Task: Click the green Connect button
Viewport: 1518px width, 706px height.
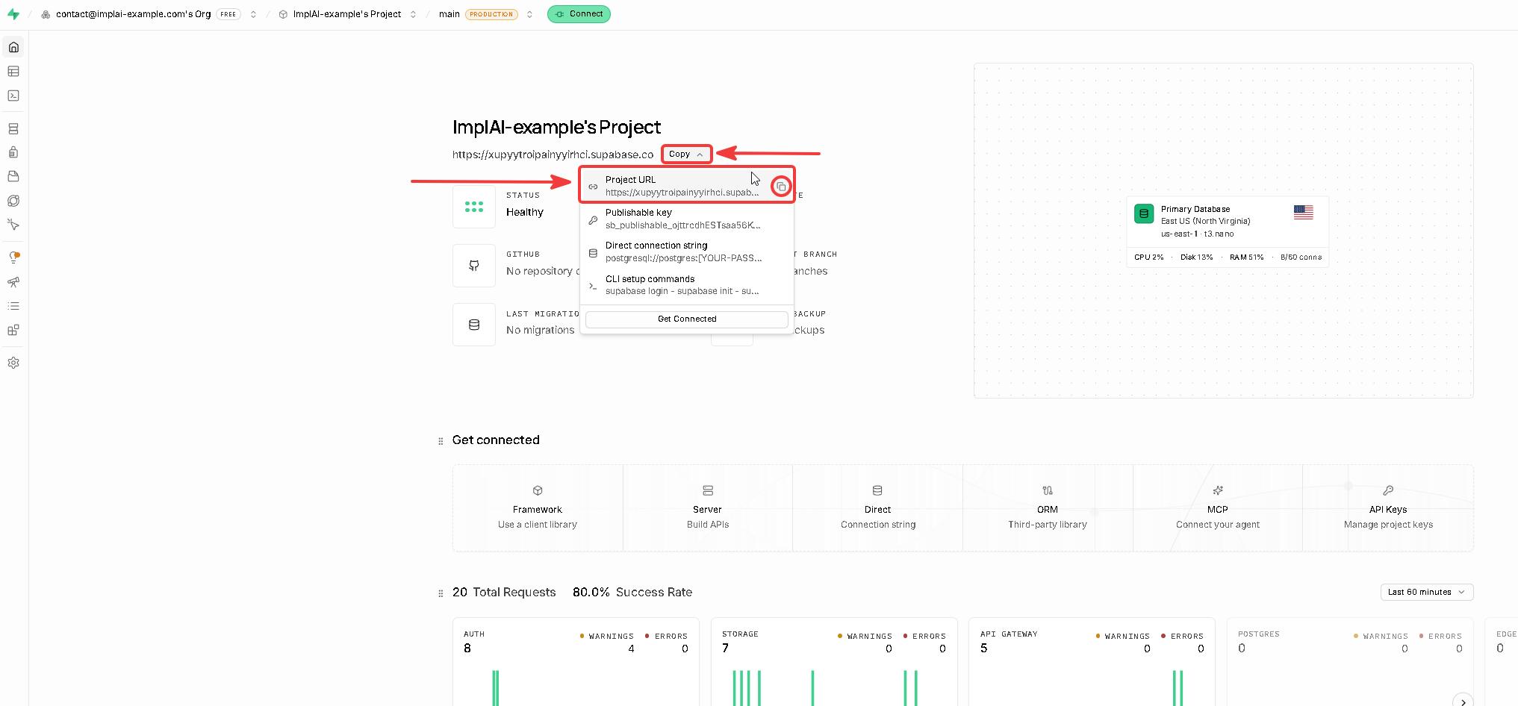Action: pyautogui.click(x=579, y=14)
